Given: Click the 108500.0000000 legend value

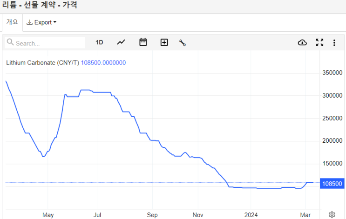Looking at the screenshot, I should click(x=103, y=63).
